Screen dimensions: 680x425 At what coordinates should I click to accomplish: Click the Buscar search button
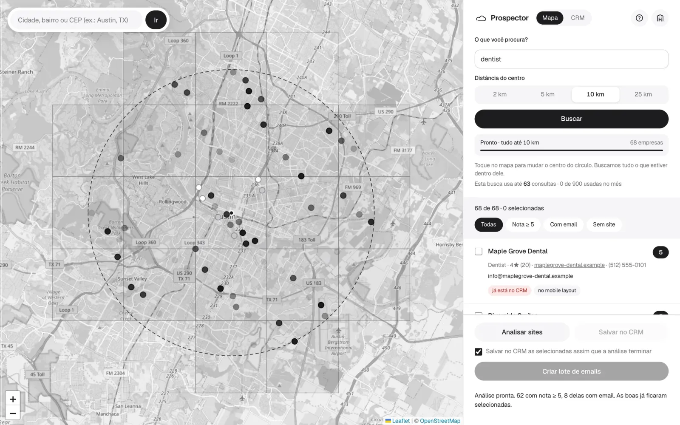coord(572,119)
